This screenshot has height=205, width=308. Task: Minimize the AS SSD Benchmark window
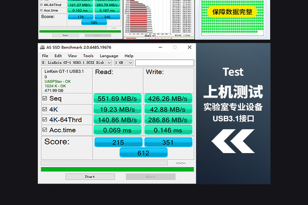pos(160,47)
